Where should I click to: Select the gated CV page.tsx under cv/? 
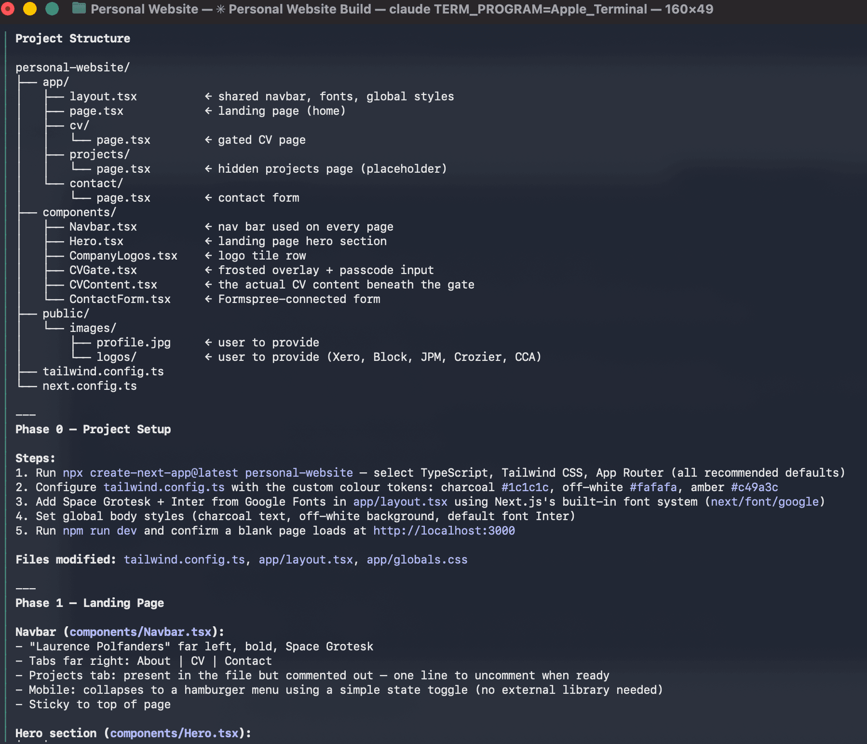pos(123,139)
